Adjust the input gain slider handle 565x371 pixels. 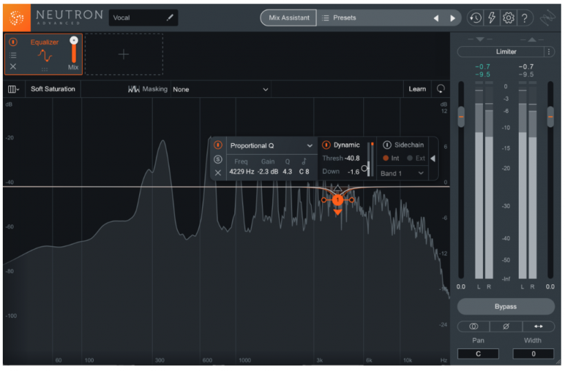coord(461,116)
